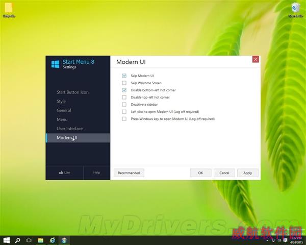This screenshot has height=245, width=306.
Task: Uncheck Skip Modern UI
Action: pos(124,76)
